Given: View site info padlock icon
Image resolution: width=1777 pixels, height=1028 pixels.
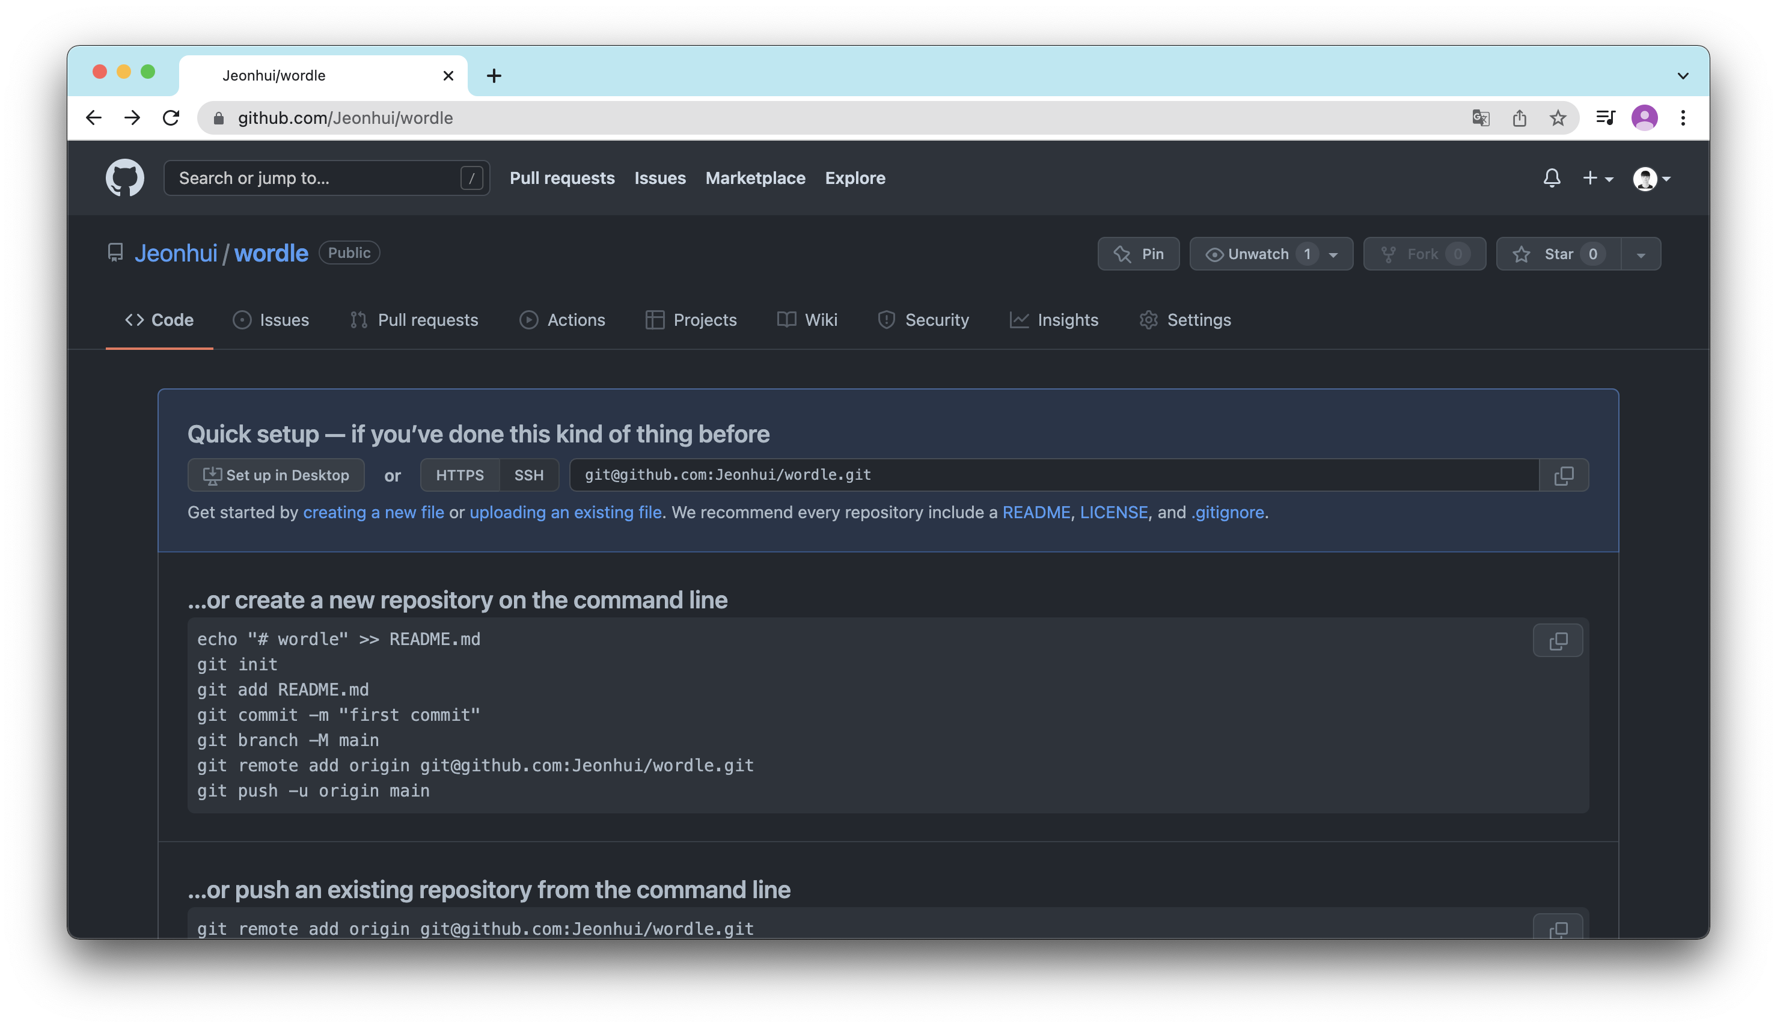Looking at the screenshot, I should click(x=219, y=118).
